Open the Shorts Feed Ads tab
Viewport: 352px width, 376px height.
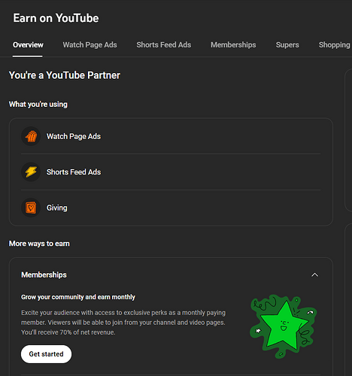164,45
